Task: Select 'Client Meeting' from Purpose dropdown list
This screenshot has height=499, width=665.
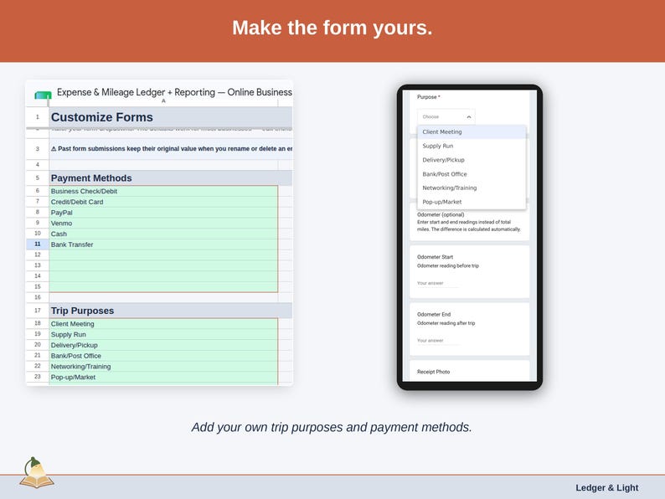Action: [x=472, y=131]
